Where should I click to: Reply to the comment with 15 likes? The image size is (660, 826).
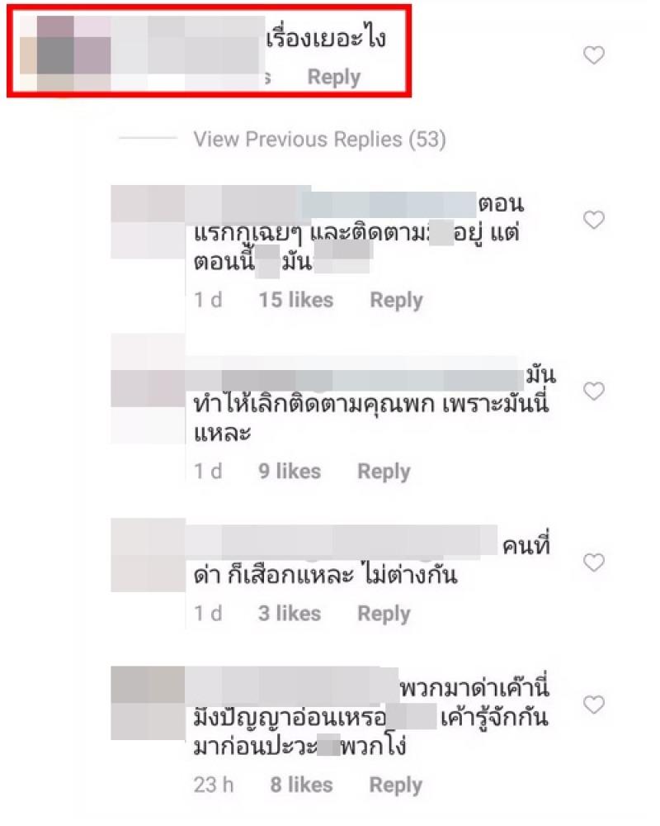click(396, 301)
